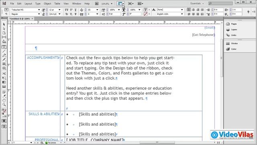The image size is (257, 145).
Task: Select the Rectangle tool
Action: pyautogui.click(x=4, y=68)
